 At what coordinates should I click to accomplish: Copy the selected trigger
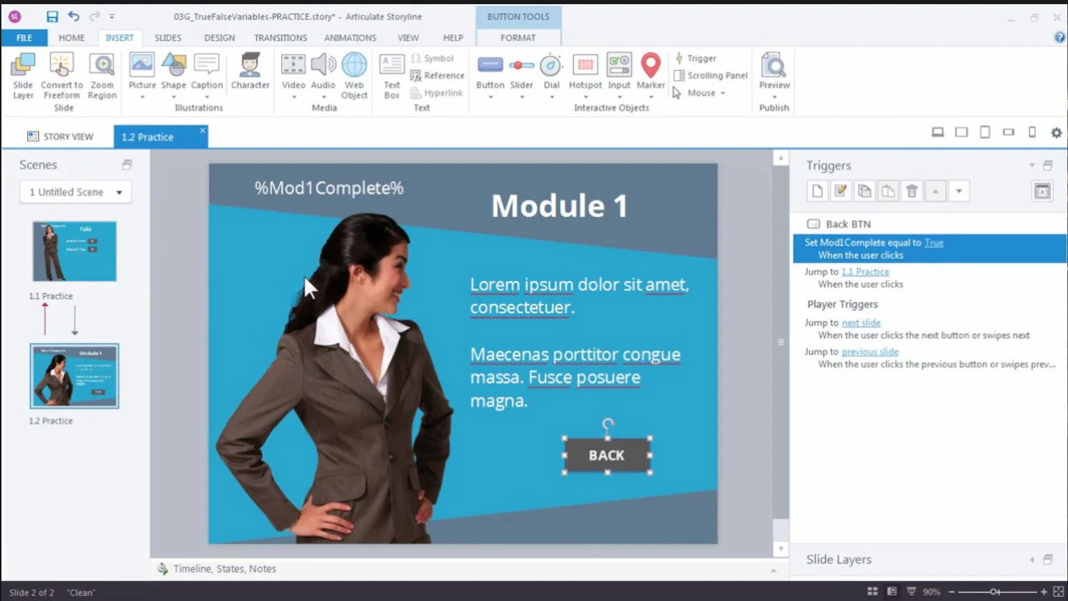(x=865, y=191)
